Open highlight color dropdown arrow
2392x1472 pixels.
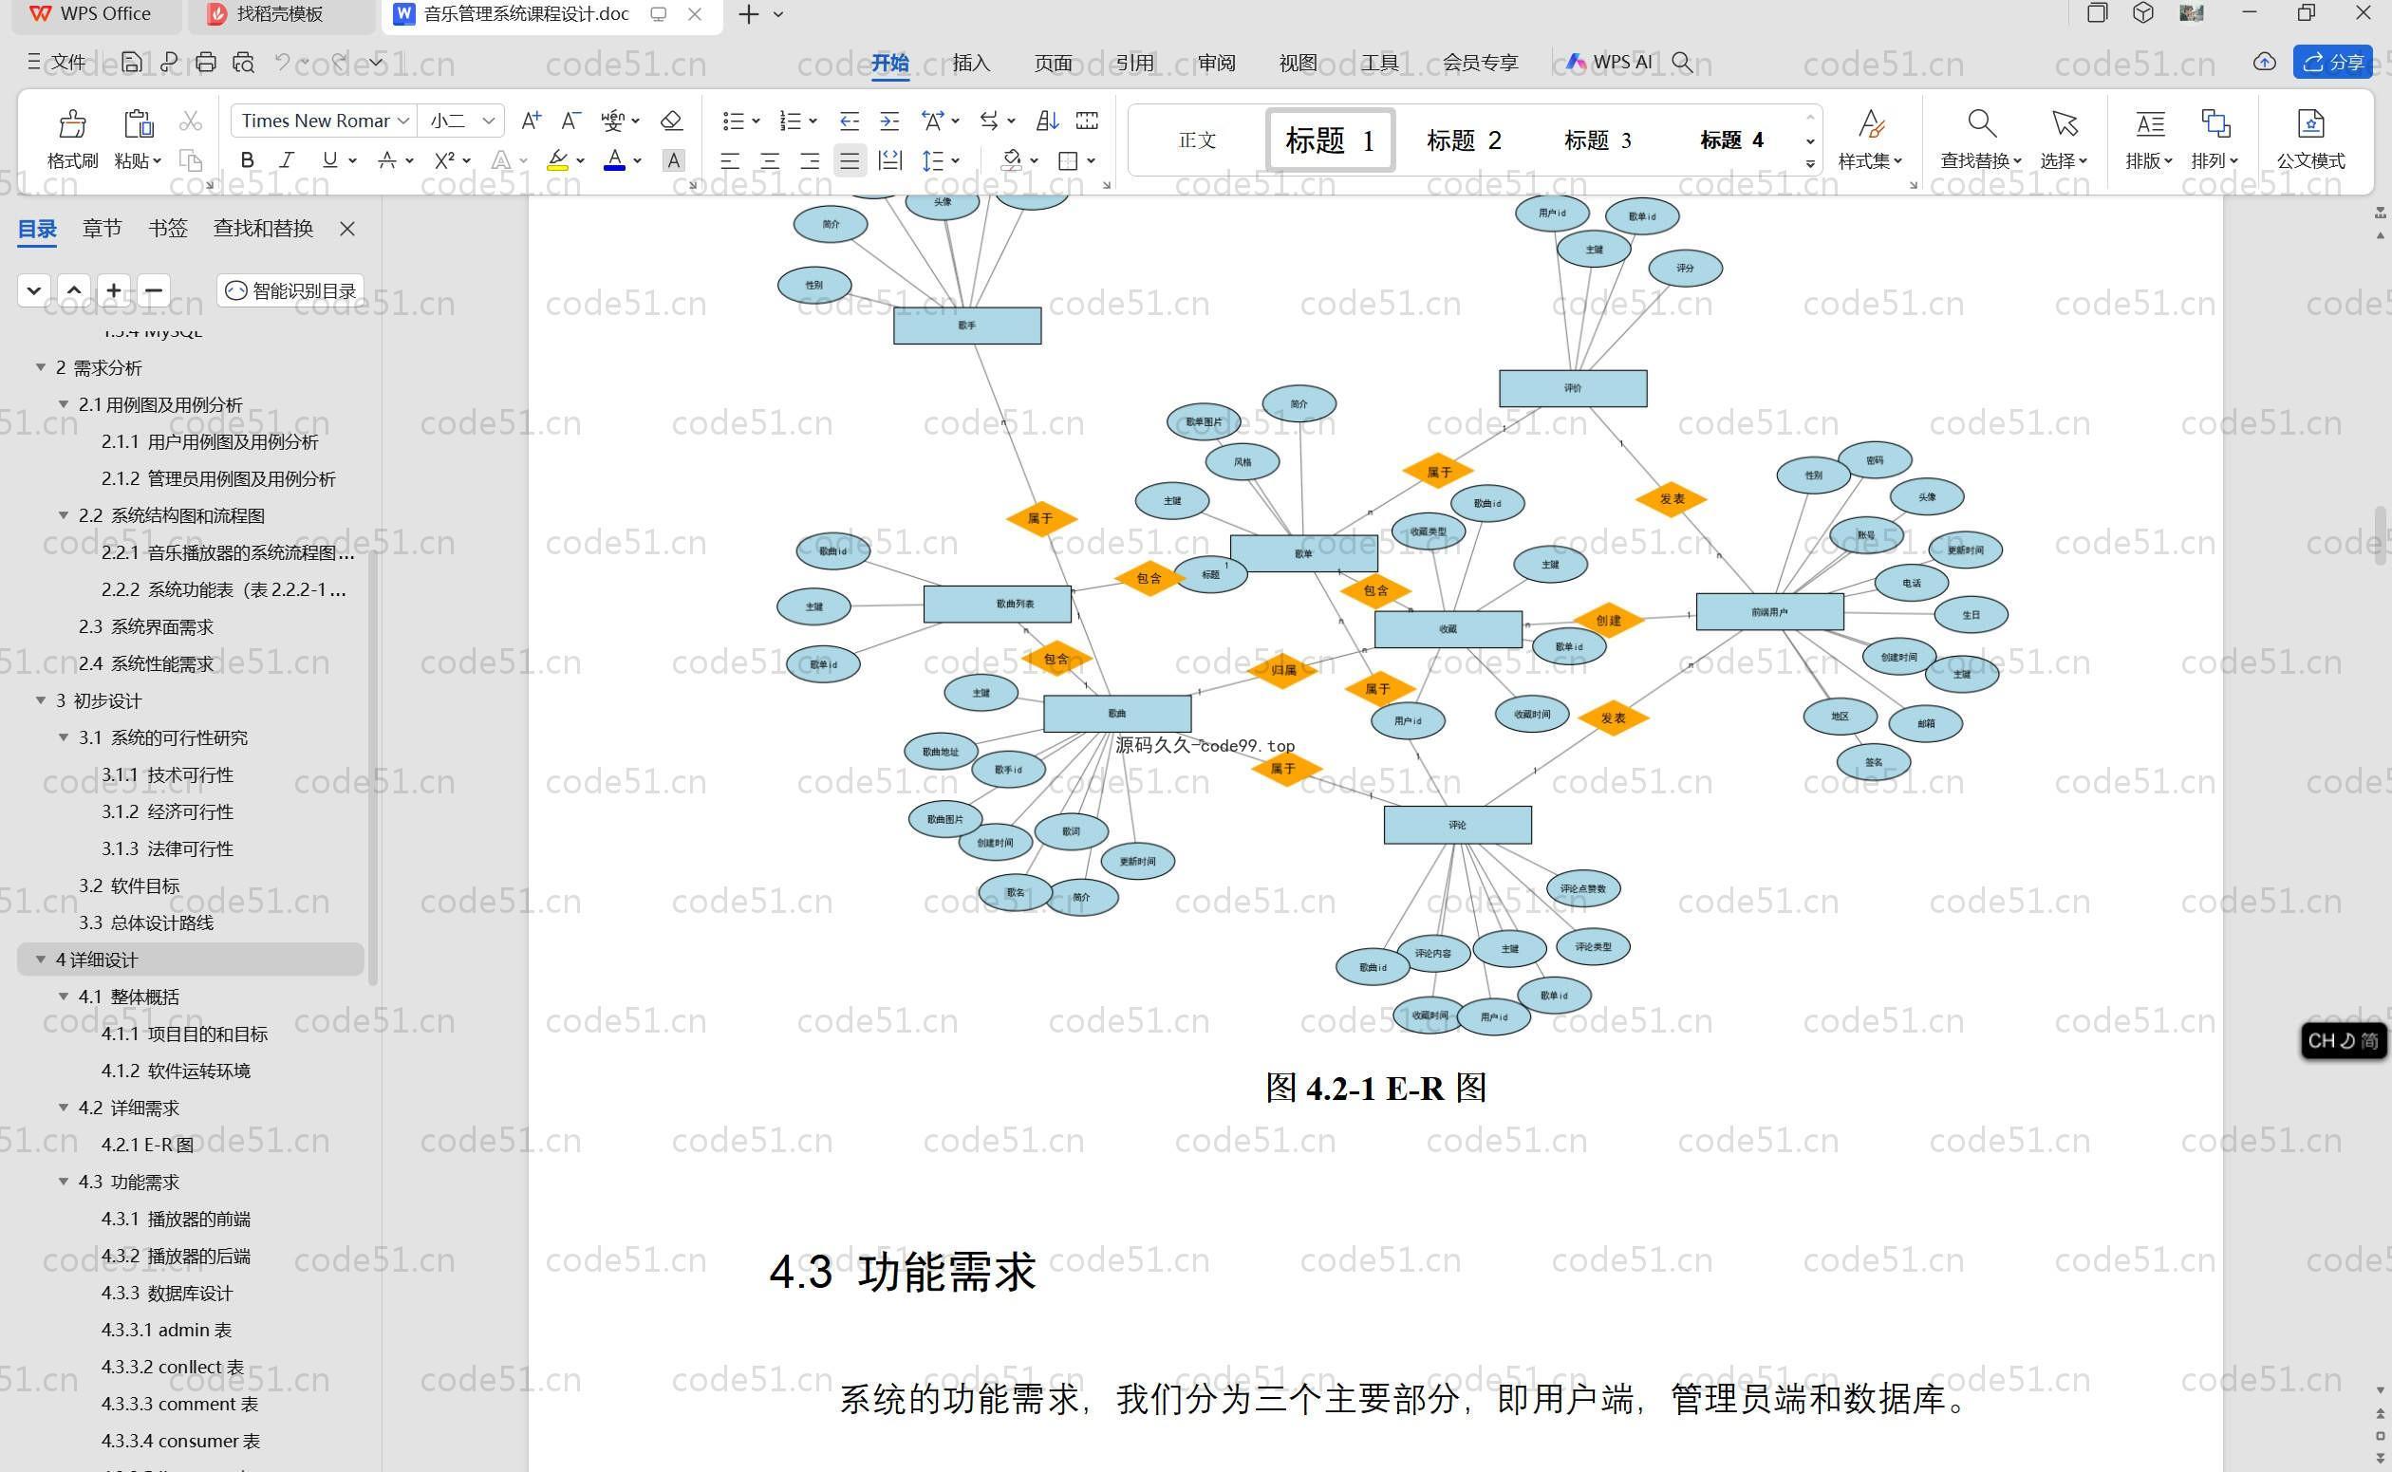click(x=580, y=160)
